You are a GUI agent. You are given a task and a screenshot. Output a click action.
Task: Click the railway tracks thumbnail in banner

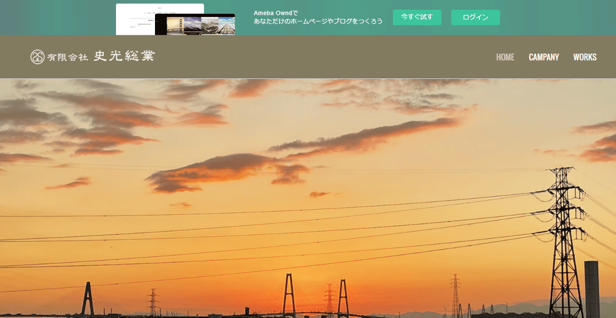coord(226,26)
